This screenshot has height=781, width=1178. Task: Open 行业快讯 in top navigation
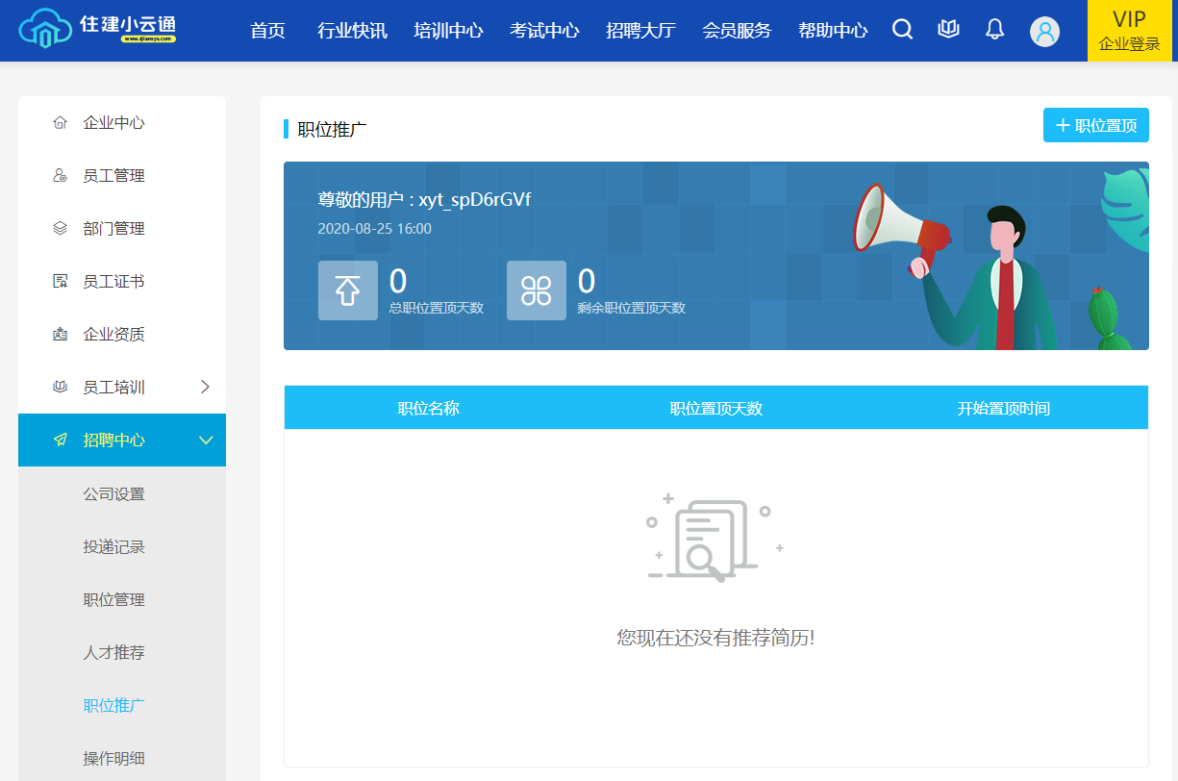tap(352, 31)
